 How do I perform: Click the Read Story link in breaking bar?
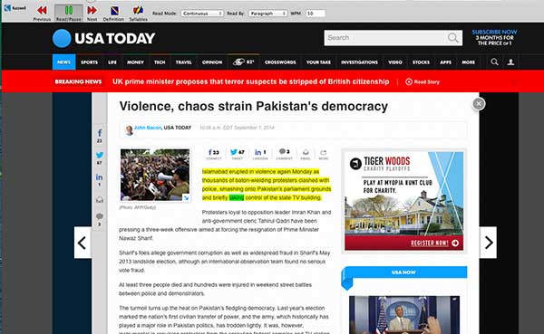[423, 81]
